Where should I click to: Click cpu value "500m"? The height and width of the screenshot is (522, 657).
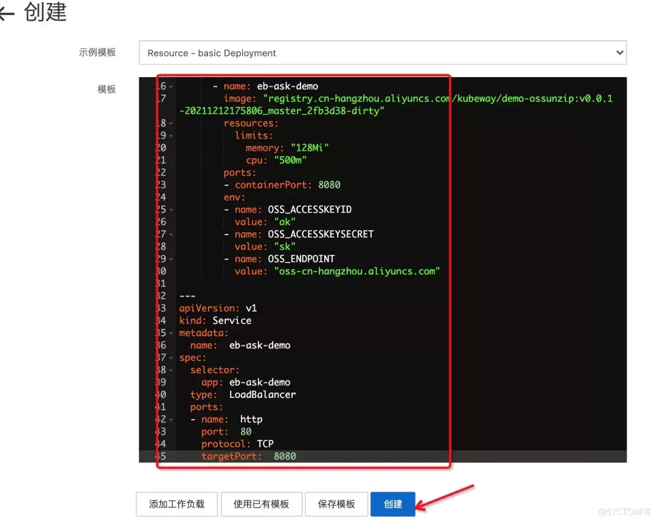tap(290, 160)
